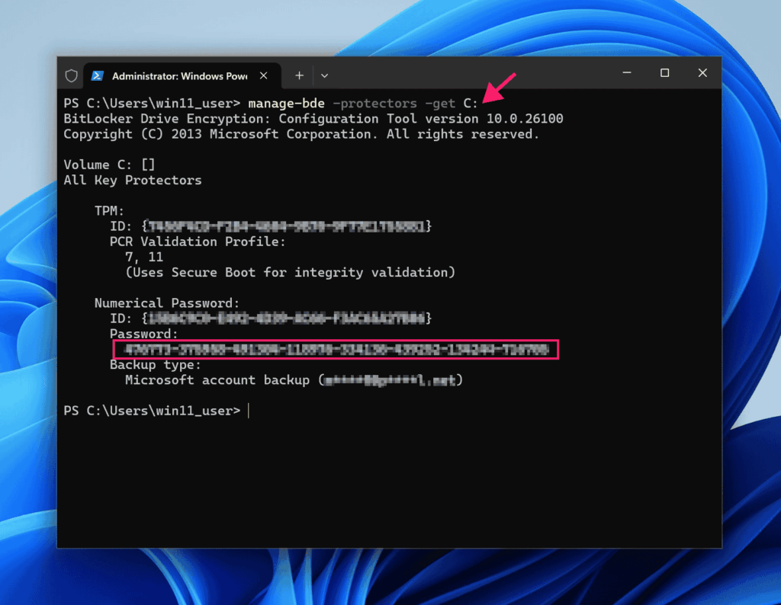Click the 'Volume C: []' line

(x=110, y=165)
